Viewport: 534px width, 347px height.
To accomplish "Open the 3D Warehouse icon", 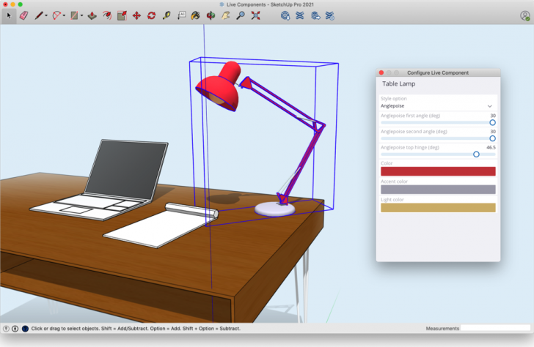I will pyautogui.click(x=285, y=15).
